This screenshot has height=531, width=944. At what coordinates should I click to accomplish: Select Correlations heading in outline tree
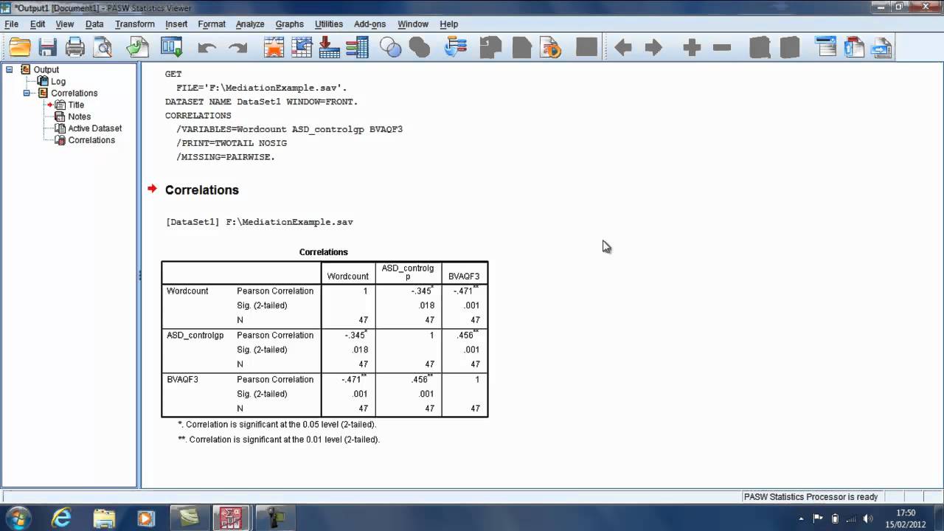74,93
